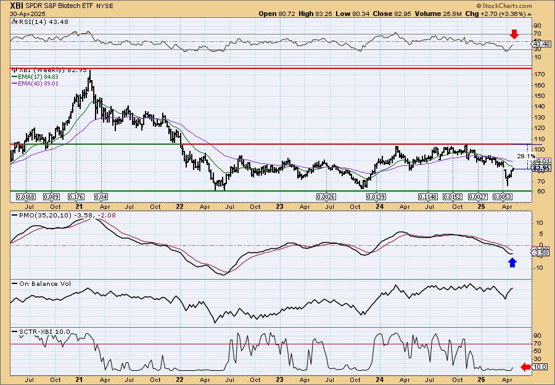The height and width of the screenshot is (385, 555).
Task: Click the 10.0 SCTR value tag on axis
Action: click(x=540, y=367)
